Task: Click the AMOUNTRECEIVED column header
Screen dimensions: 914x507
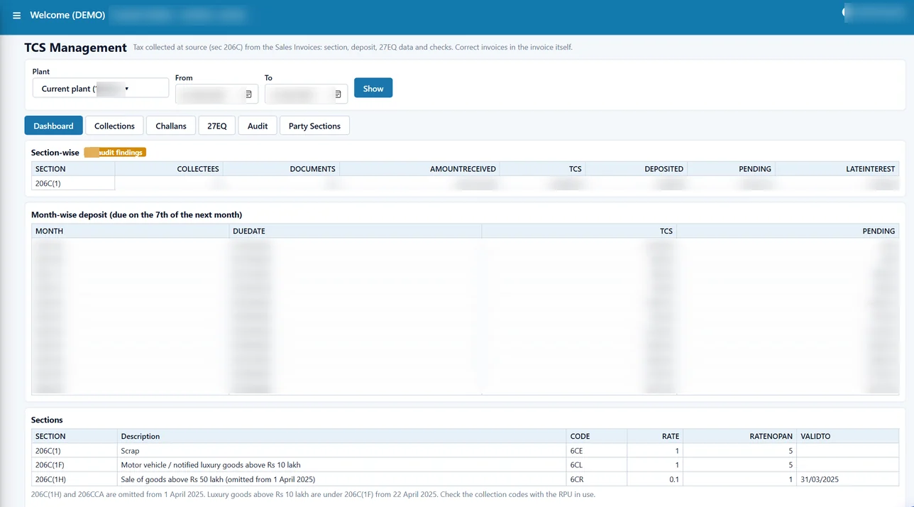Action: tap(419, 169)
